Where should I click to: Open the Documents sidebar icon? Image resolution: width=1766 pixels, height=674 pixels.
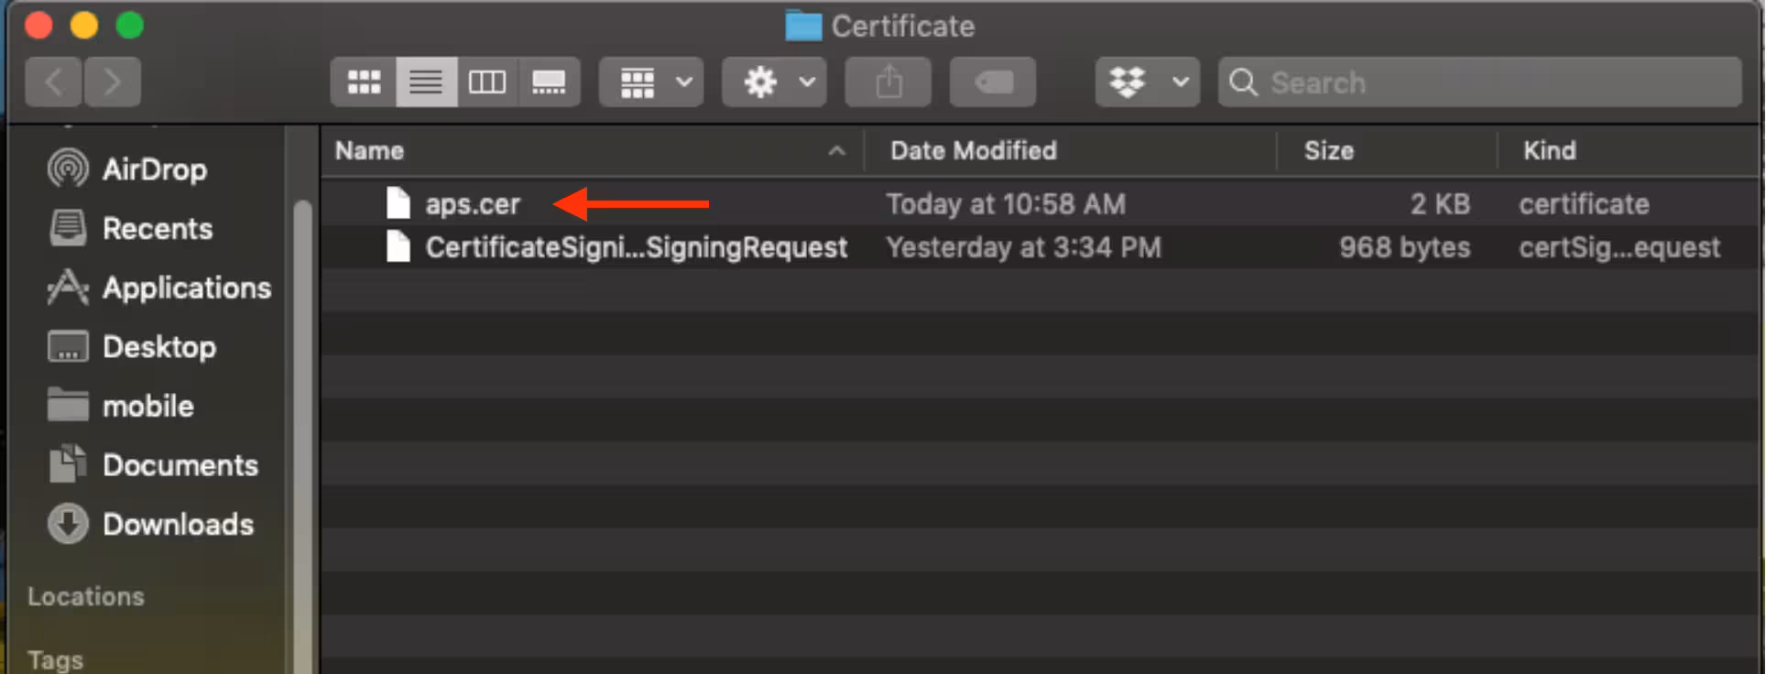tap(180, 464)
